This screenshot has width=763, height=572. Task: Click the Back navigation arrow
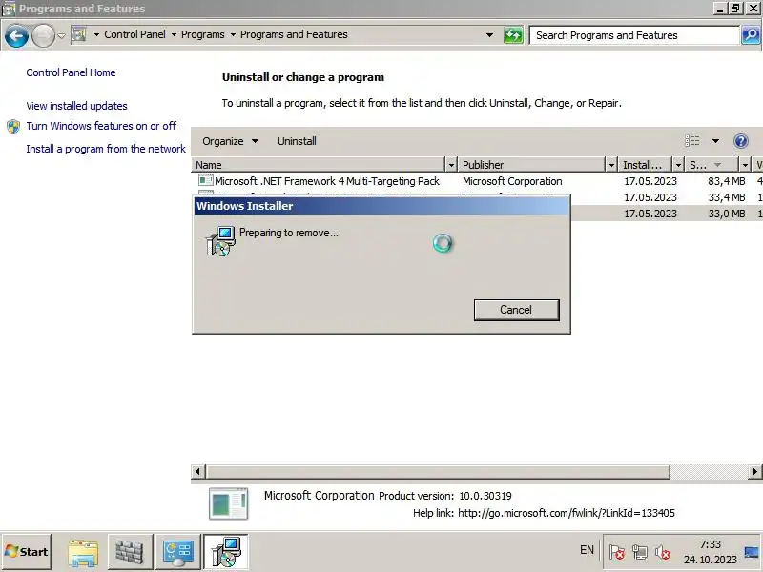(x=16, y=35)
